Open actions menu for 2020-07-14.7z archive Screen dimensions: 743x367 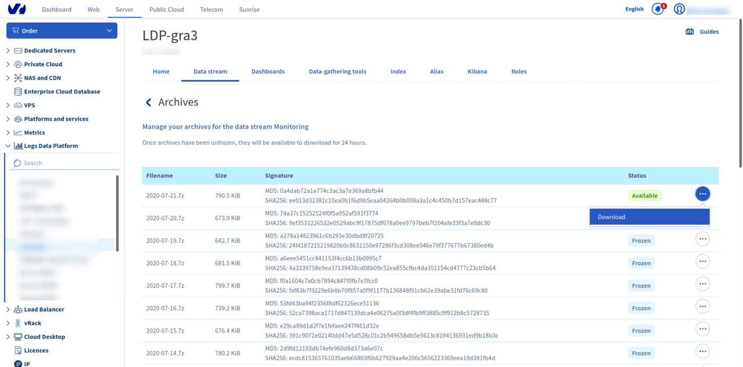coord(703,351)
